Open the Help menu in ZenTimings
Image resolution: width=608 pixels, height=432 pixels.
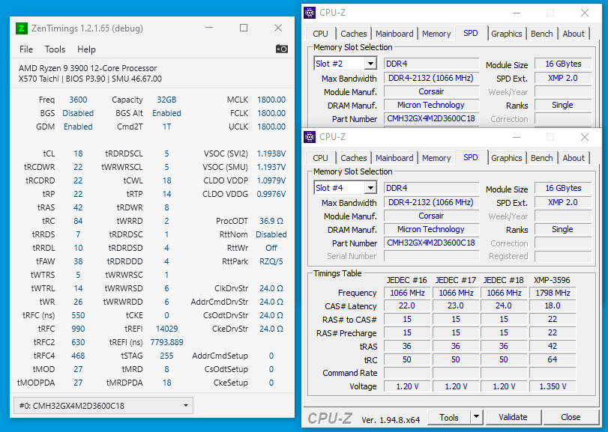tap(86, 49)
